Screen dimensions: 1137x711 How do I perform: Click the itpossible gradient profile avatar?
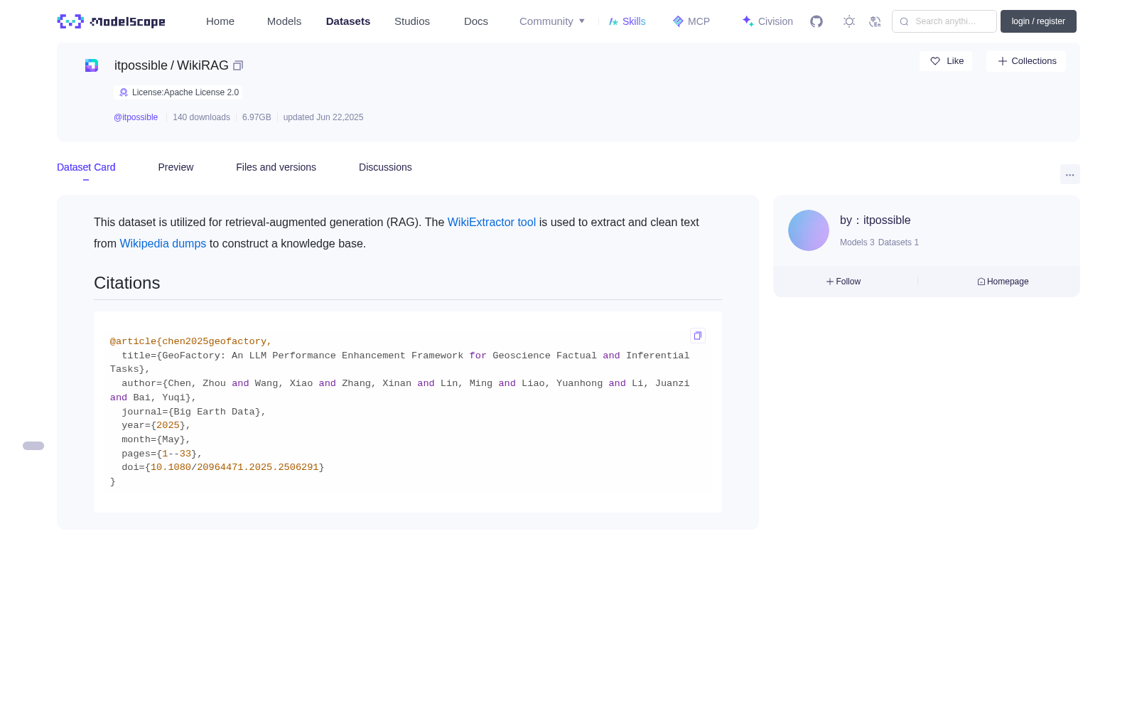pyautogui.click(x=809, y=230)
